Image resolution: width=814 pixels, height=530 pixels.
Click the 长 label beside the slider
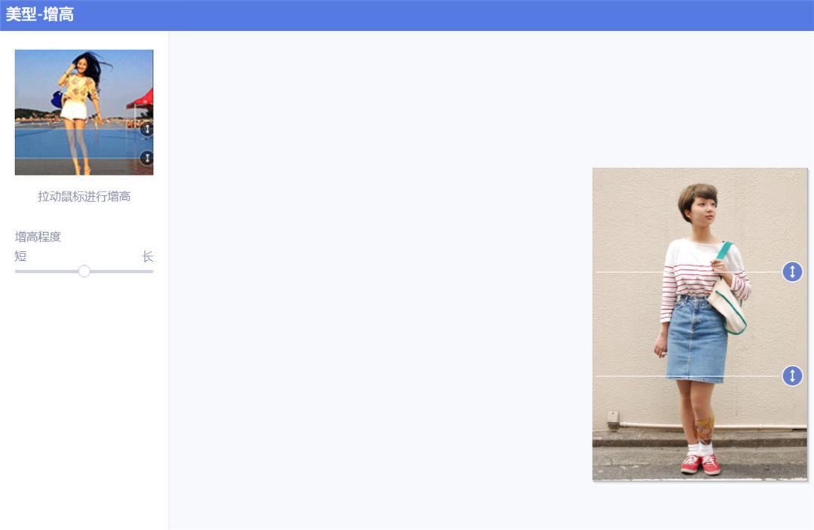(x=148, y=256)
